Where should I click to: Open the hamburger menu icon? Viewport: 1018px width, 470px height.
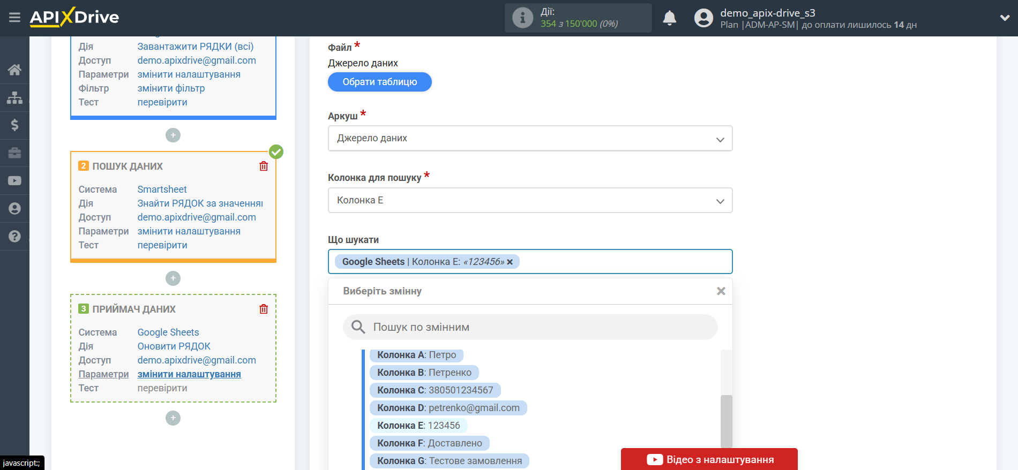[x=14, y=18]
